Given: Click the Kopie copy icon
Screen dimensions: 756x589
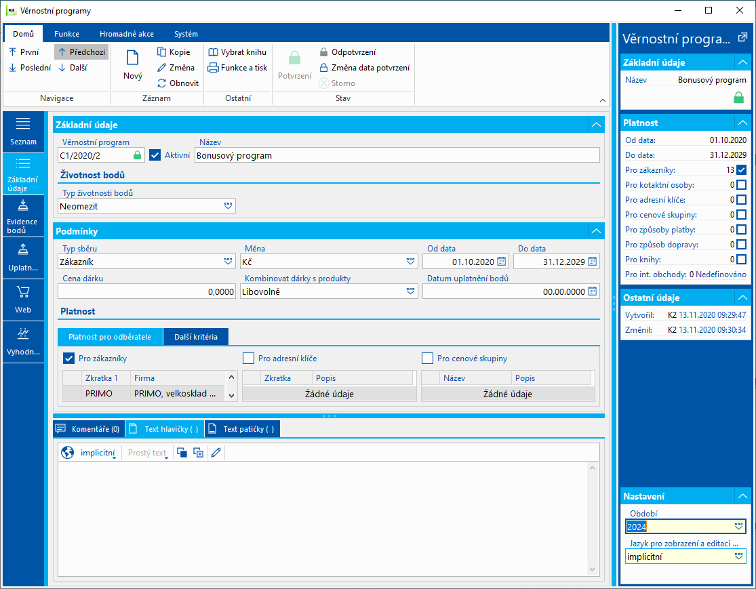Looking at the screenshot, I should [162, 52].
